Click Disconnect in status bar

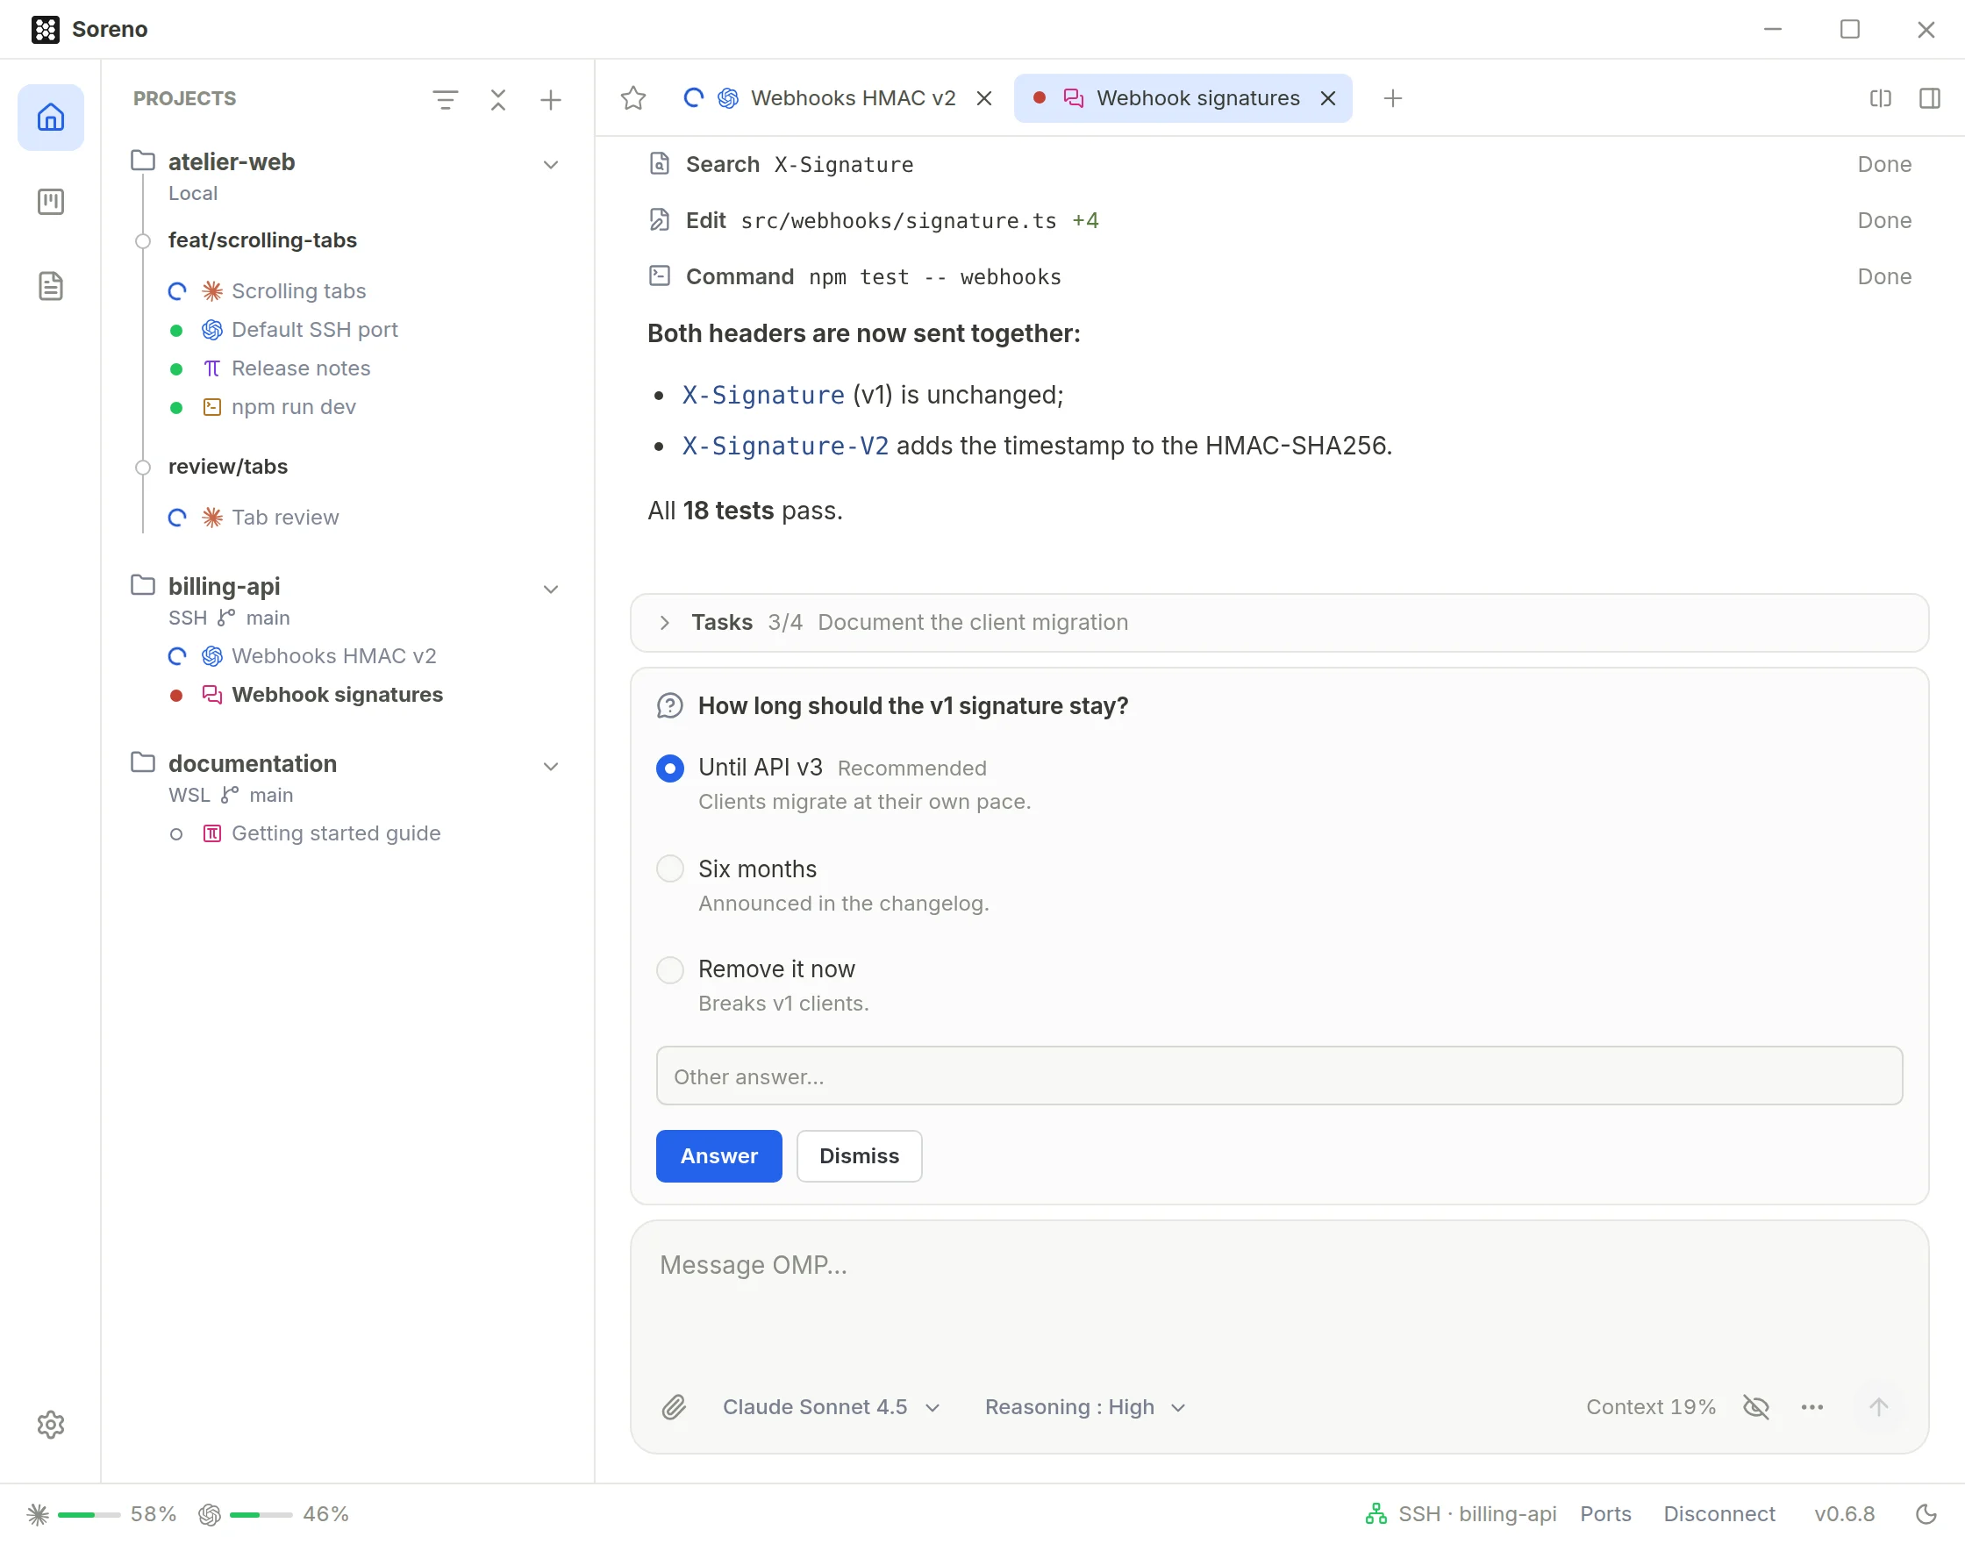click(x=1719, y=1514)
